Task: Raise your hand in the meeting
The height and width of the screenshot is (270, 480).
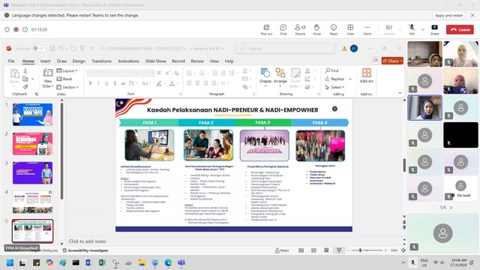Action: (x=316, y=30)
